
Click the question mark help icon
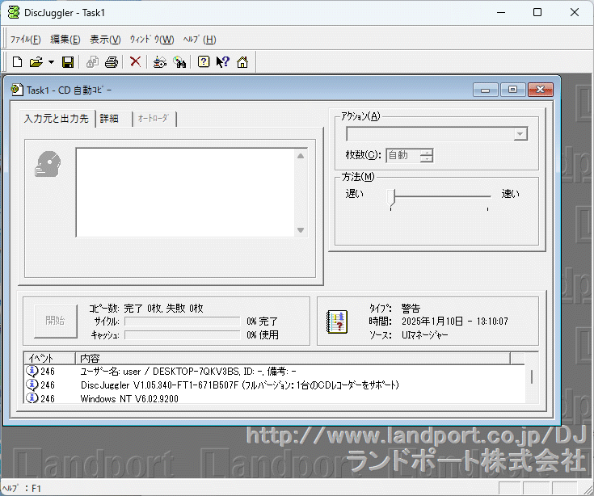(204, 62)
